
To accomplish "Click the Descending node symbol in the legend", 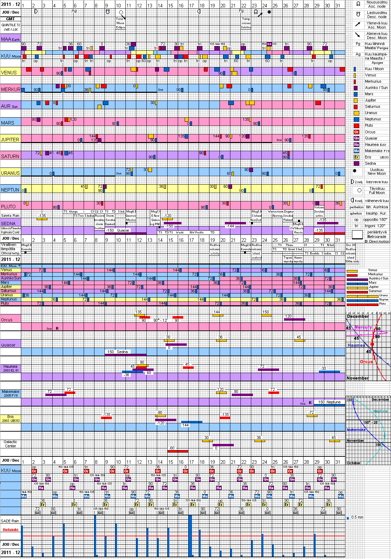I will coord(358,15).
